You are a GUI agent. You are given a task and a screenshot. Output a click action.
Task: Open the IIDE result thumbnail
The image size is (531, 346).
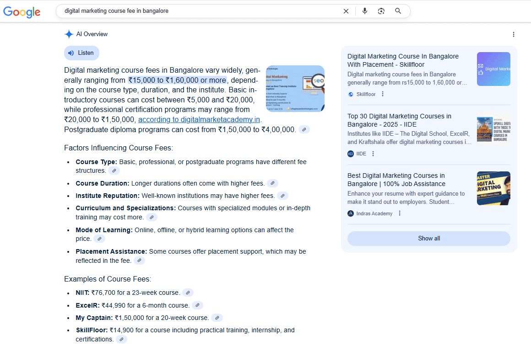493,129
